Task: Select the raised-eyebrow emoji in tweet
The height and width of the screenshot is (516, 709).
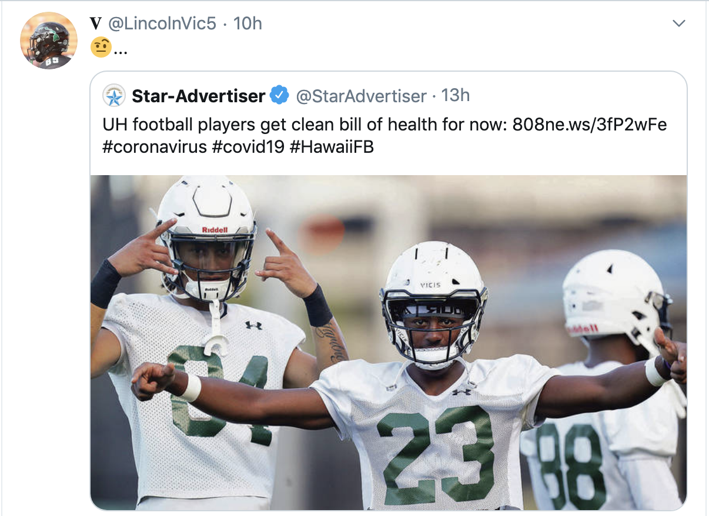Action: [101, 48]
